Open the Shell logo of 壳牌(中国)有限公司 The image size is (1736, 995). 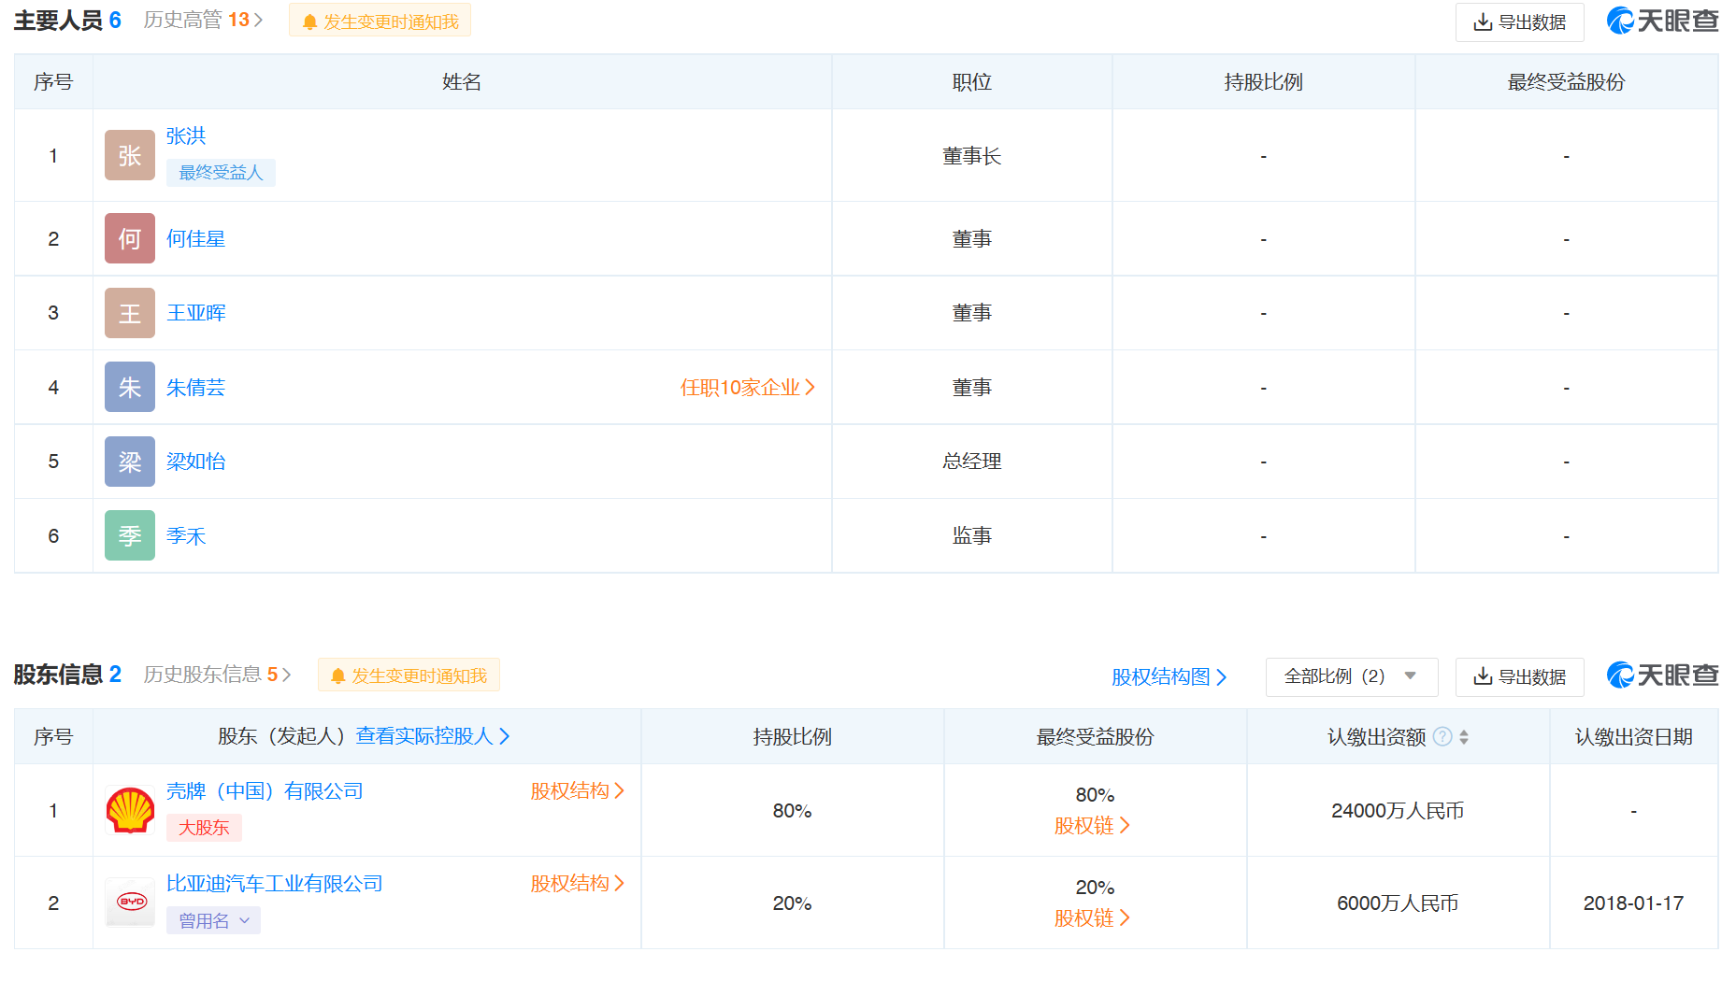[130, 810]
